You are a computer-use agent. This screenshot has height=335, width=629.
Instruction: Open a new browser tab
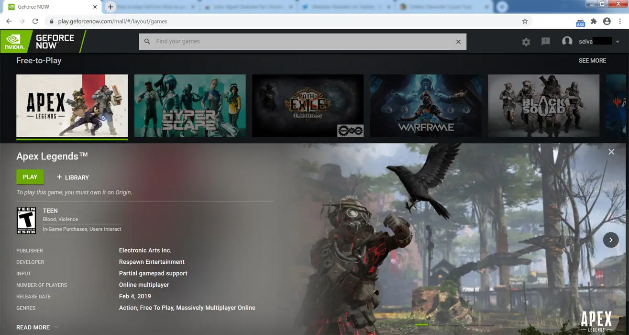[x=110, y=7]
